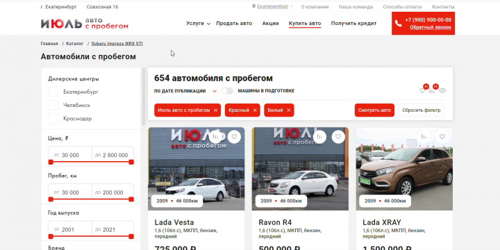This screenshot has width=500, height=250.
Task: Click Смотреть авто button
Action: pyautogui.click(x=374, y=110)
